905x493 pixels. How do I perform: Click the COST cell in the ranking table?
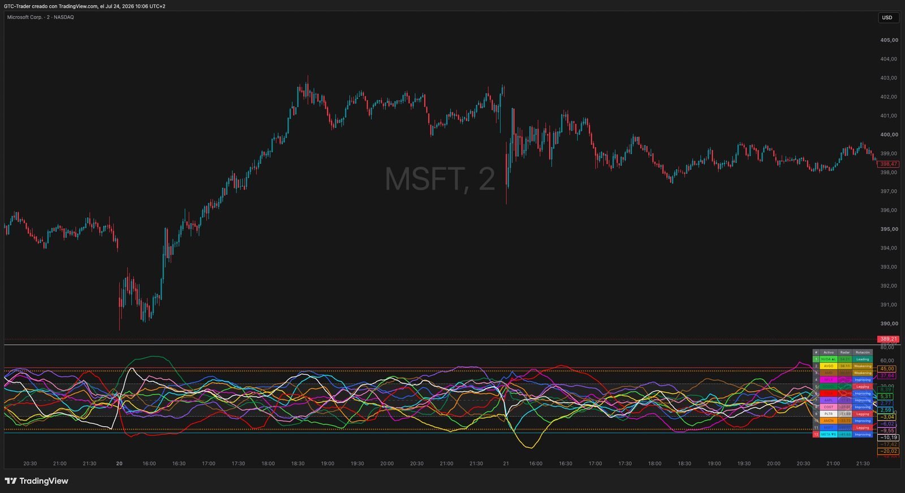tap(829, 407)
